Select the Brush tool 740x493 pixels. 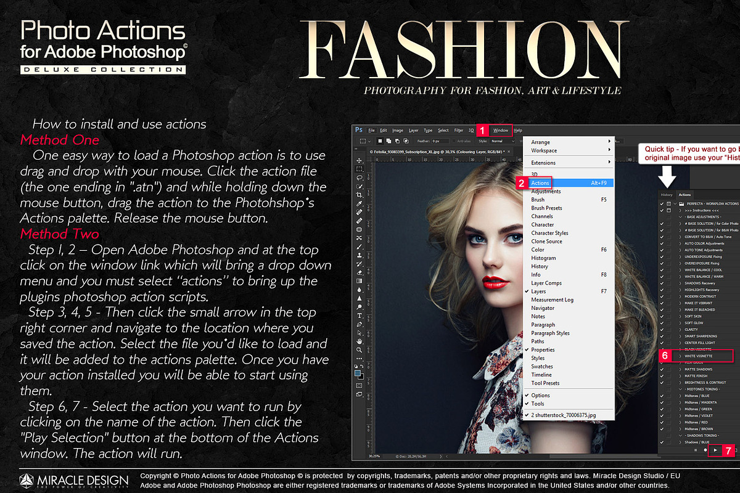click(359, 246)
